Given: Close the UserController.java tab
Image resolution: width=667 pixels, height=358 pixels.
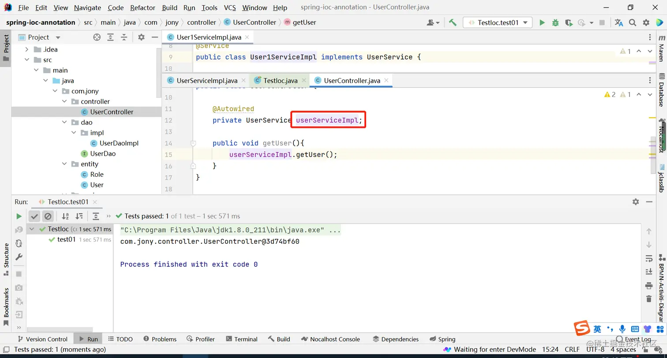Looking at the screenshot, I should [x=386, y=80].
